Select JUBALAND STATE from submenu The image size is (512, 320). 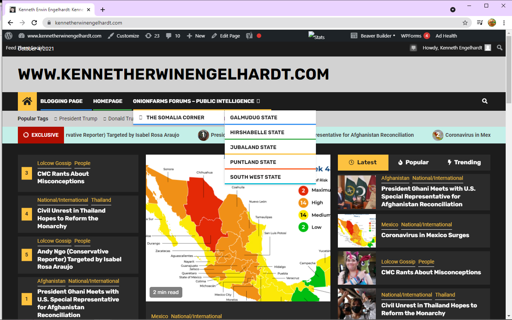click(270, 147)
